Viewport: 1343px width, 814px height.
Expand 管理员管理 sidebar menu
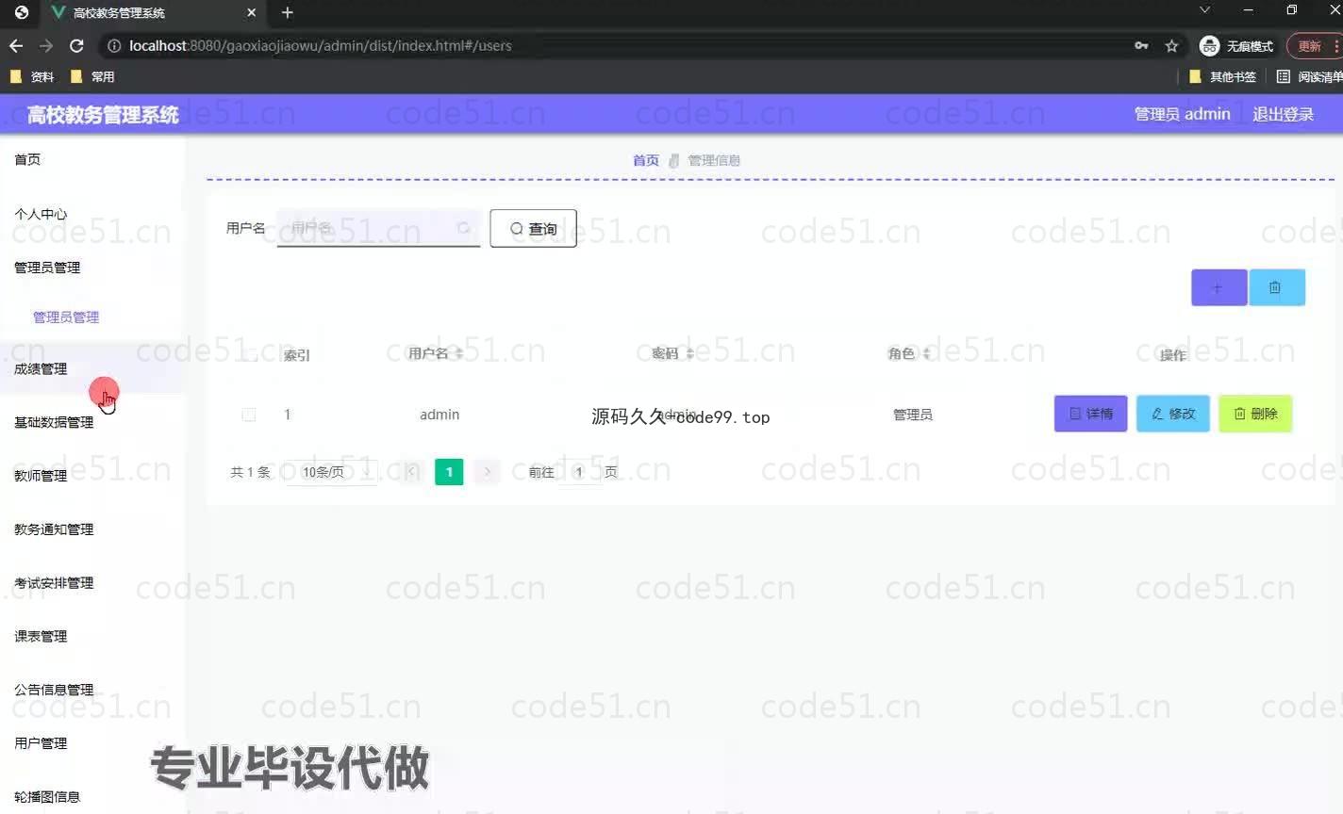91,268
